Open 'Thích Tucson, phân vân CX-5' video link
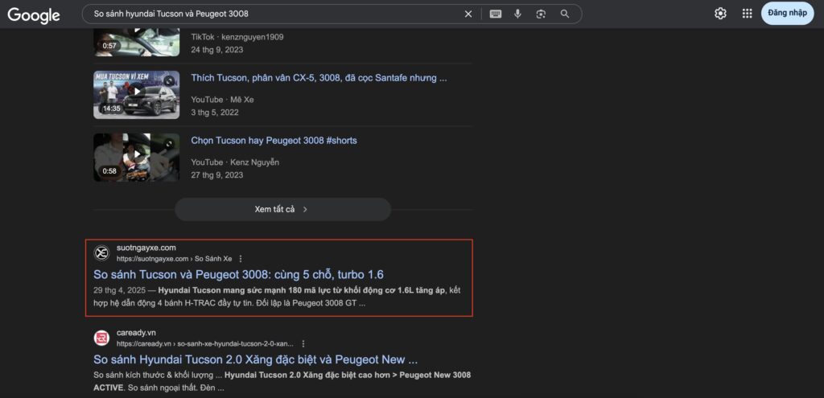 pyautogui.click(x=319, y=78)
